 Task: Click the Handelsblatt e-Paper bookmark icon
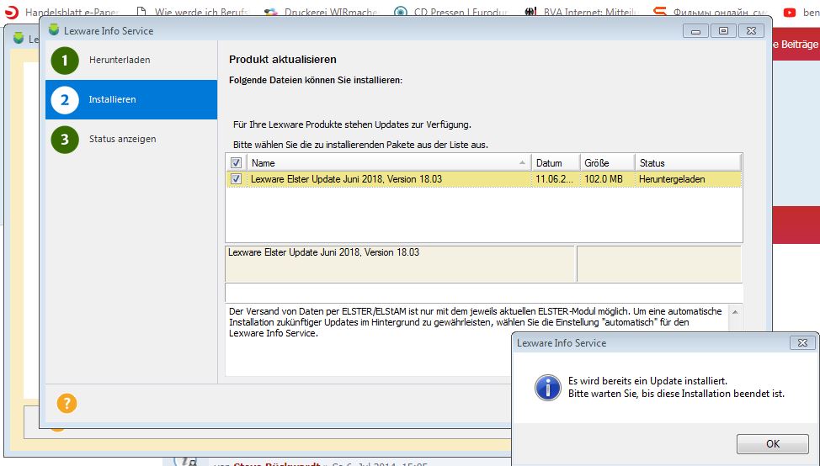click(12, 12)
